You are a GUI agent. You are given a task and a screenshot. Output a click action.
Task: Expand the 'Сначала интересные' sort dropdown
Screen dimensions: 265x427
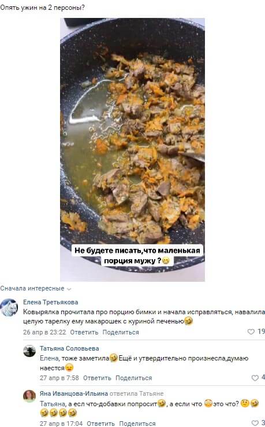tap(35, 288)
